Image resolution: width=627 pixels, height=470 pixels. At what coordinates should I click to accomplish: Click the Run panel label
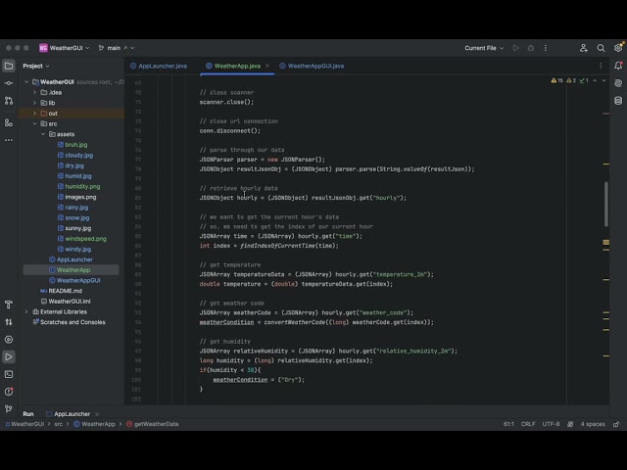coord(28,414)
